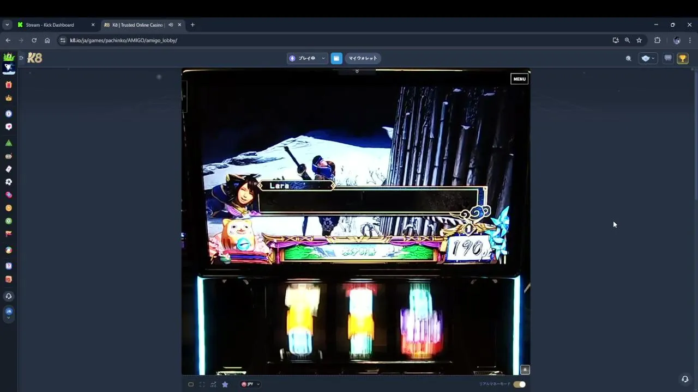Open the chat bubble icon in header
Viewport: 698px width, 392px height.
pos(668,58)
